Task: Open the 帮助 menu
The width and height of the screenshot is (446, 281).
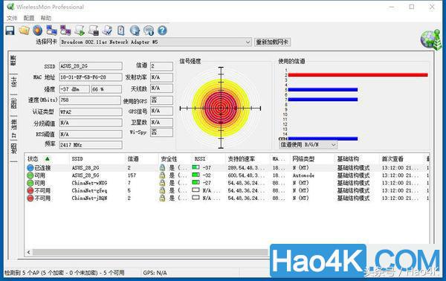Action: [46, 18]
